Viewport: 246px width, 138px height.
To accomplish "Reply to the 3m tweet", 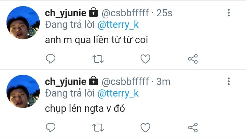I will (x=50, y=127).
